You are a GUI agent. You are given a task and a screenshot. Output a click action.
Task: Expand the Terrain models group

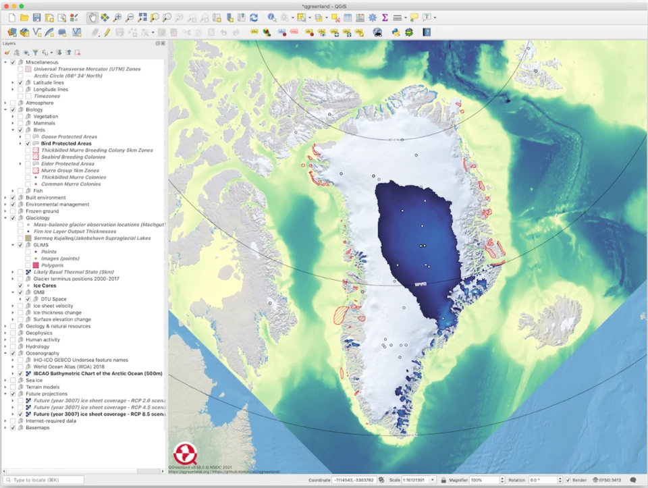(x=5, y=387)
